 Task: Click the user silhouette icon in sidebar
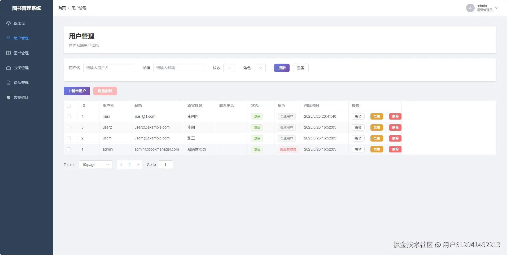pos(8,38)
